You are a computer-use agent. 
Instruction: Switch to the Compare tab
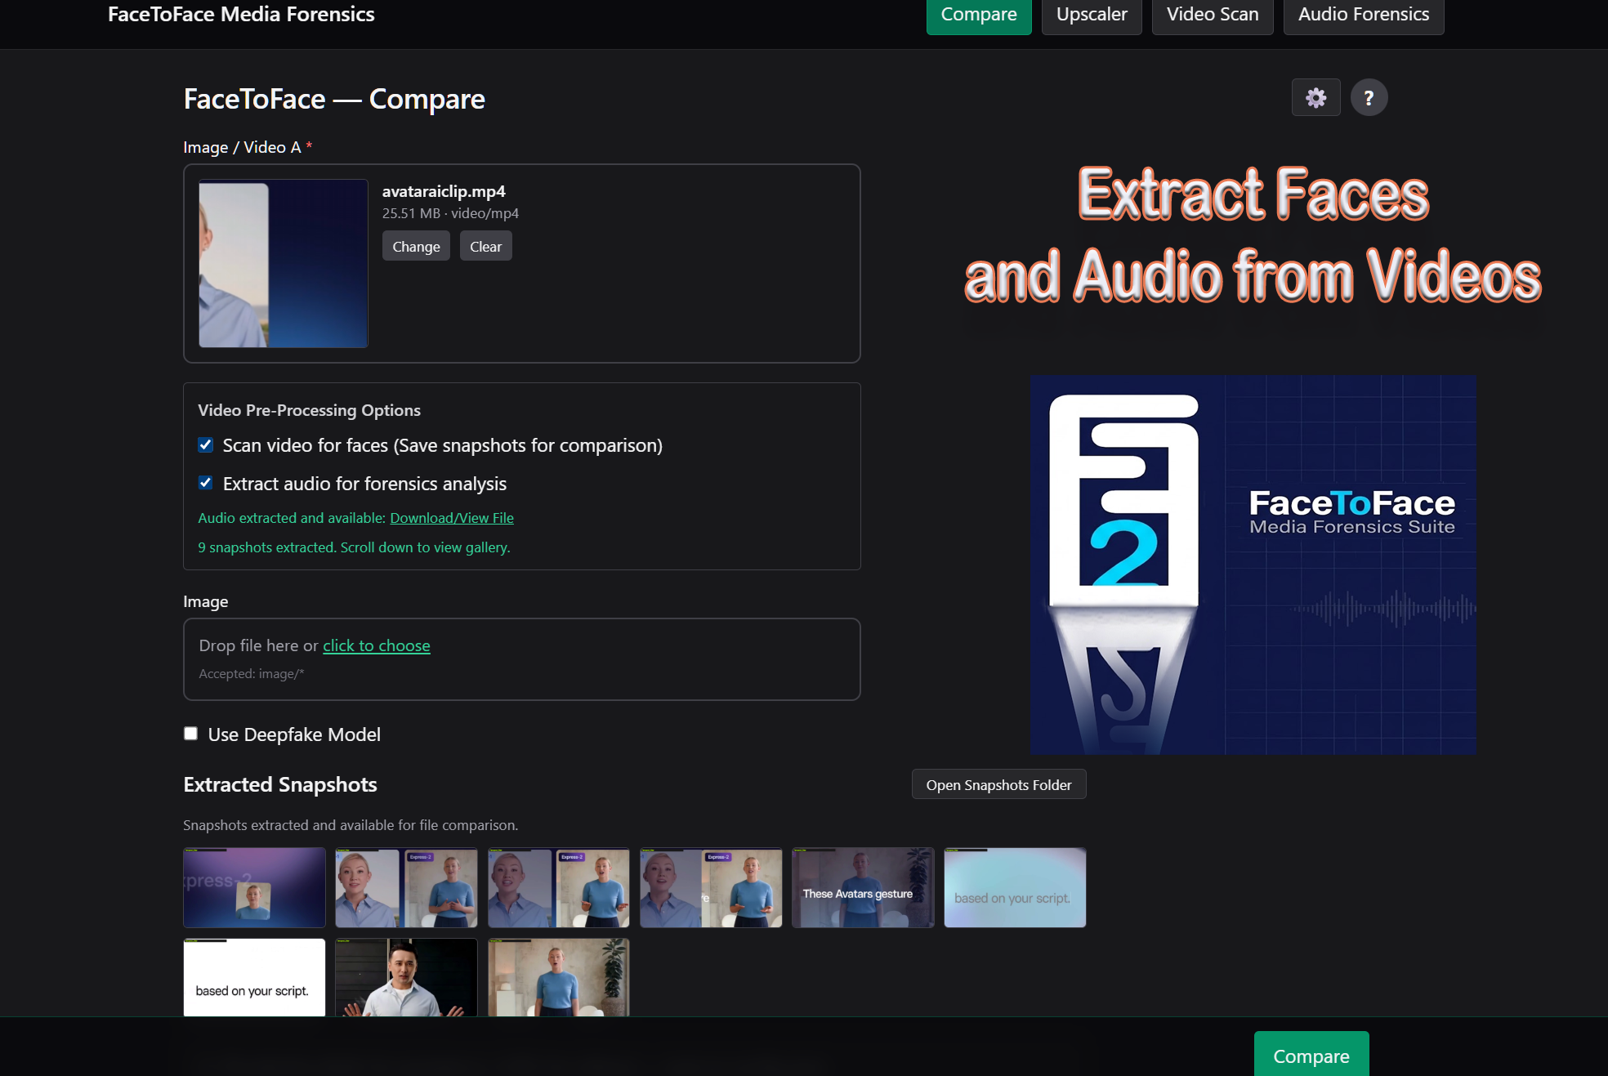point(979,15)
